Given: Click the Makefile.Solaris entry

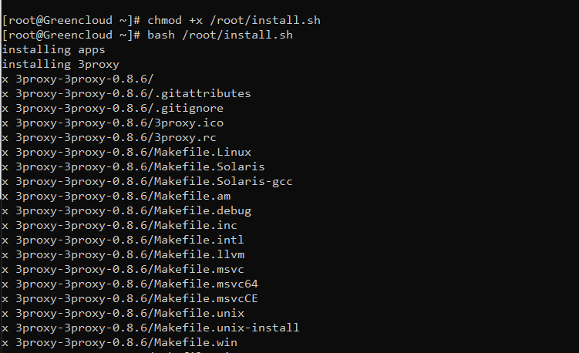Looking at the screenshot, I should 133,167.
